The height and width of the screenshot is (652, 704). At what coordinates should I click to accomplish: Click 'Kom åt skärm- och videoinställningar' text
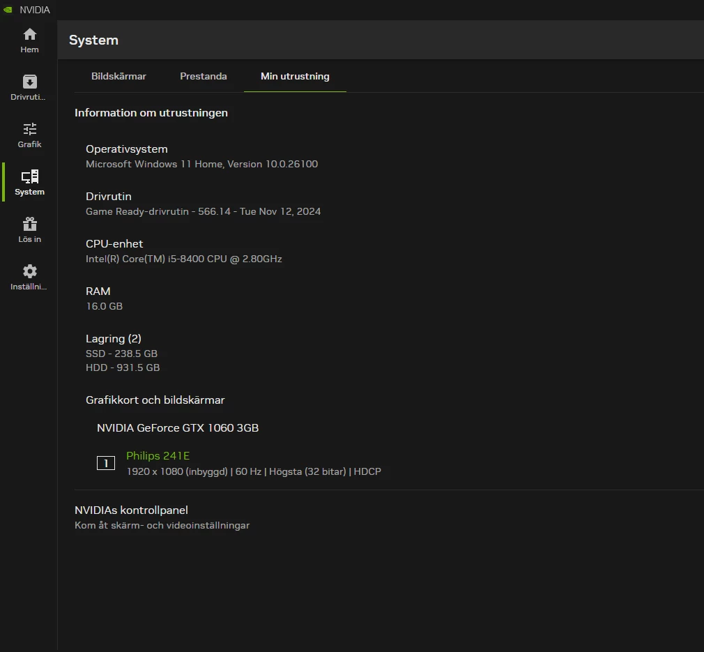(x=162, y=525)
